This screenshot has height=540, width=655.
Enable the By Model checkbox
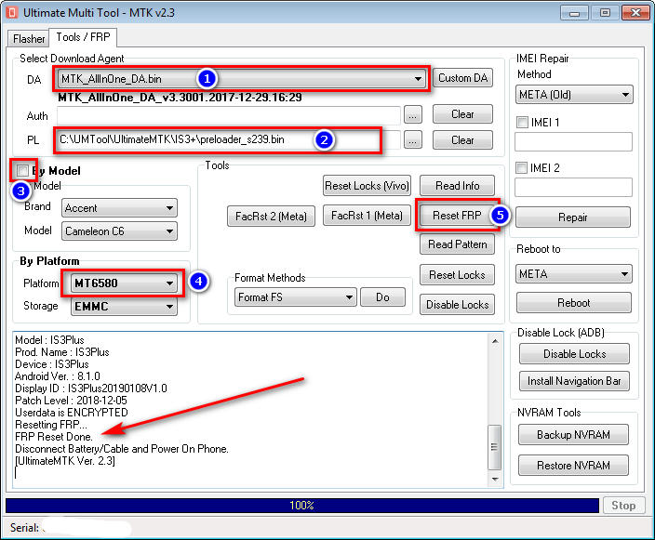pyautogui.click(x=22, y=170)
